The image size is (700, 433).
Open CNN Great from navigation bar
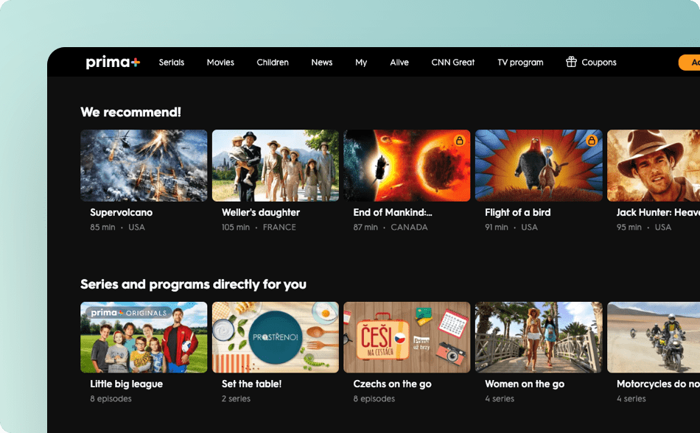(452, 63)
